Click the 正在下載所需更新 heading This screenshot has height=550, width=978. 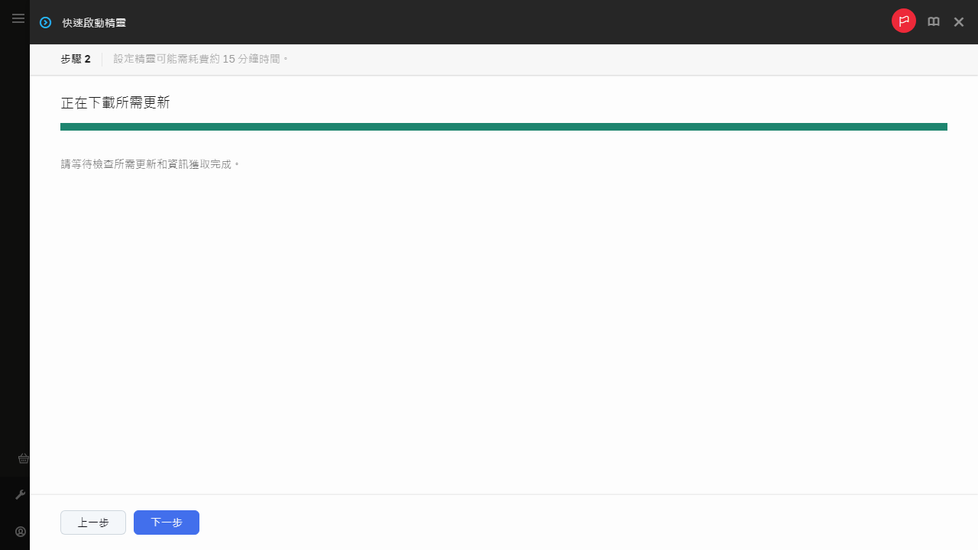(x=115, y=103)
